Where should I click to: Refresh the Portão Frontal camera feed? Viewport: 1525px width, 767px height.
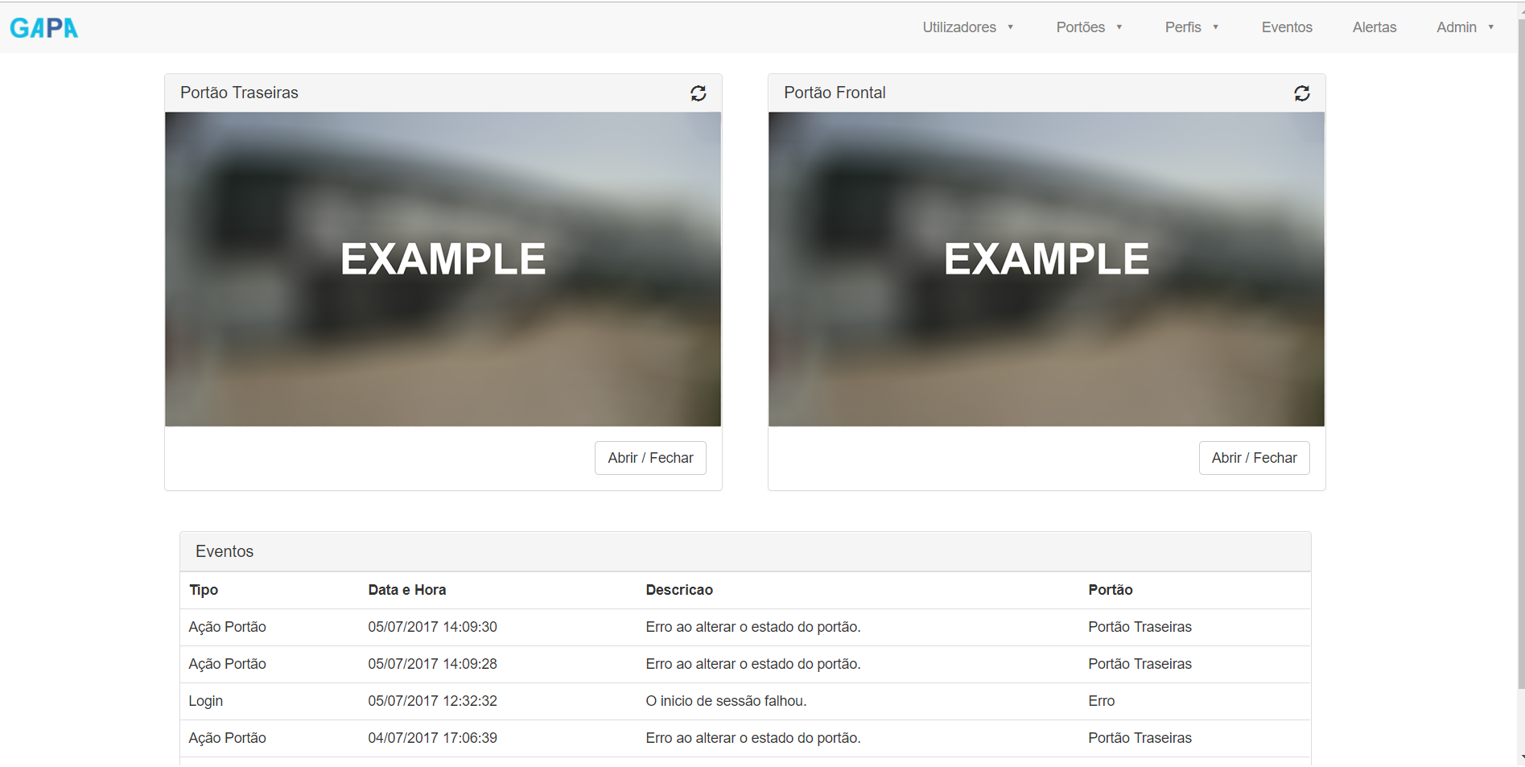(x=1302, y=93)
